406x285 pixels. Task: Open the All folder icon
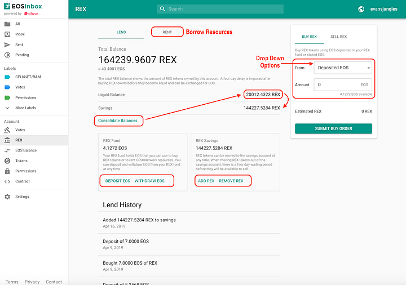pos(7,24)
